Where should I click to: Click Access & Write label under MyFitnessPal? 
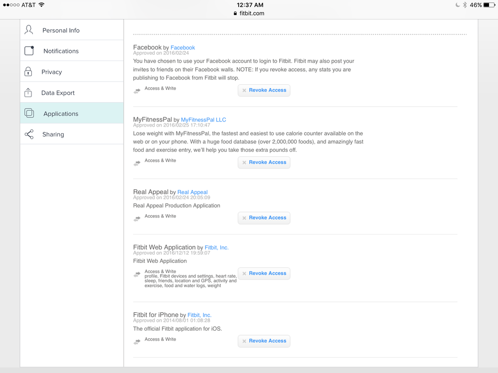click(x=161, y=160)
